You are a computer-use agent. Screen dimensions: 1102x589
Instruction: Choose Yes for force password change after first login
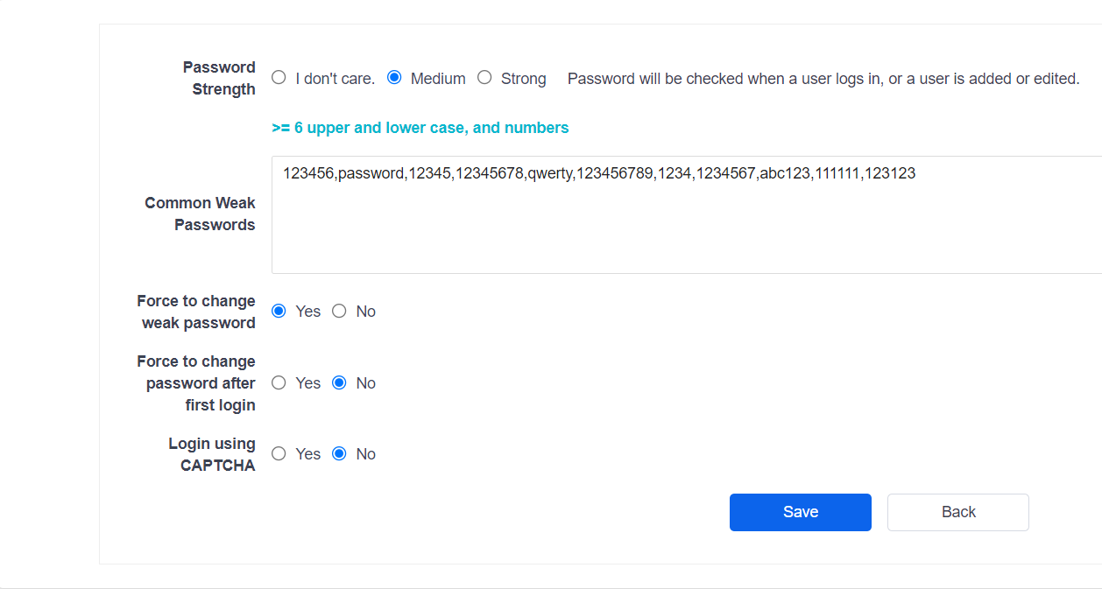[x=279, y=382]
